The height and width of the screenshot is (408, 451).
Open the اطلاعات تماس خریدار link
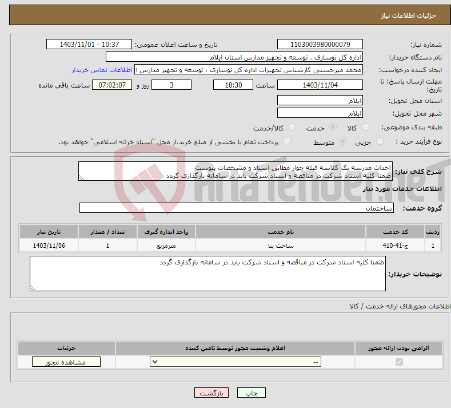pos(102,70)
